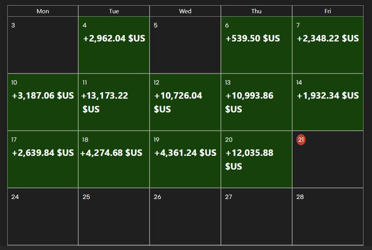Click the red today marker on day 21
The image size is (372, 250).
[x=301, y=140]
